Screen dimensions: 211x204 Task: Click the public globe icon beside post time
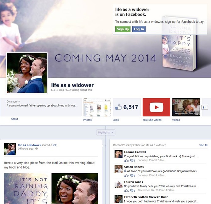tap(37, 149)
